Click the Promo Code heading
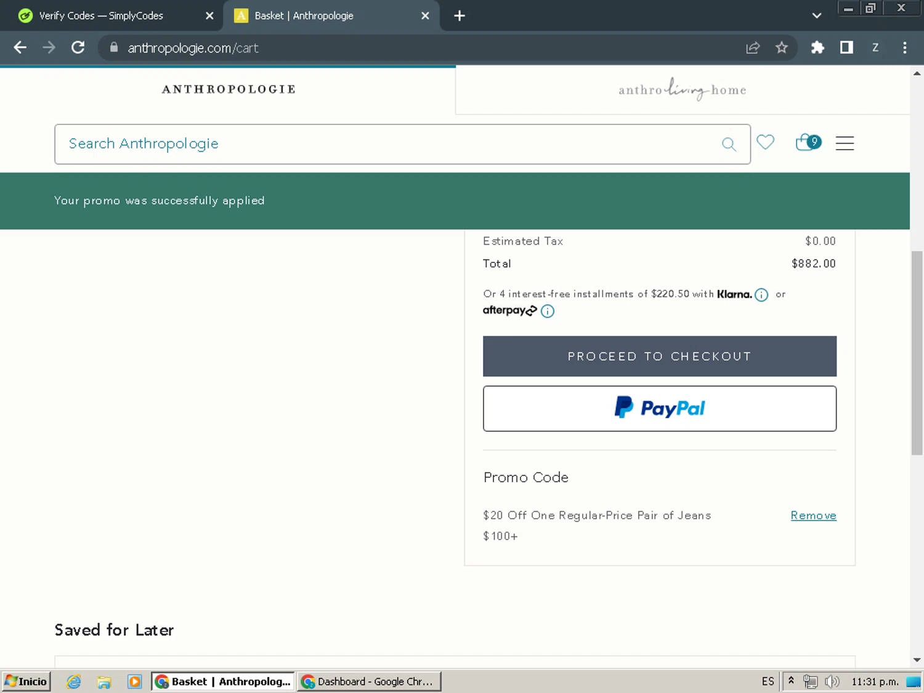Viewport: 924px width, 693px height. point(525,477)
